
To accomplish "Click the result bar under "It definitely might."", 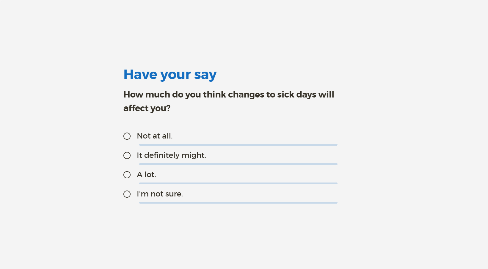I will (238, 164).
